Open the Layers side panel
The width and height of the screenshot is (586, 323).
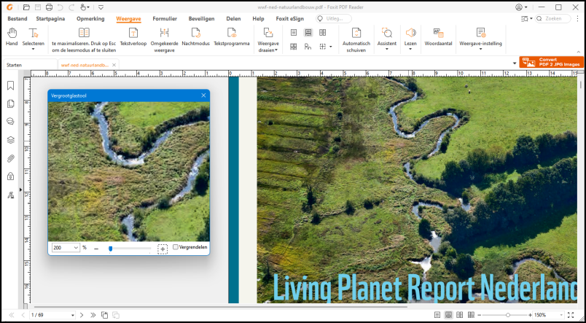click(10, 140)
